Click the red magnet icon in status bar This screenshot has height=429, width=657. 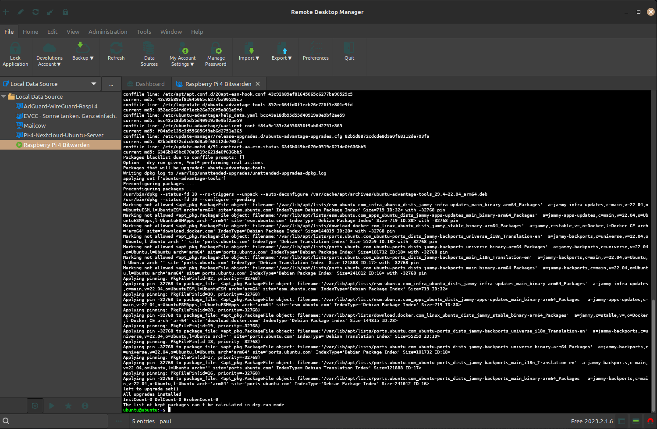pyautogui.click(x=650, y=421)
